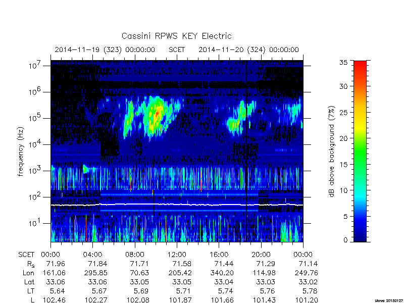Click the L value 101.87

180,300
